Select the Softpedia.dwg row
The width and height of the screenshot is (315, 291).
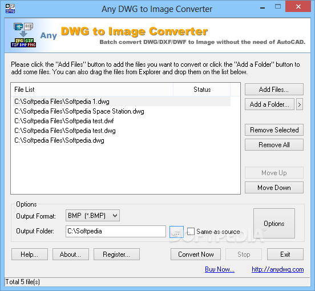122,140
